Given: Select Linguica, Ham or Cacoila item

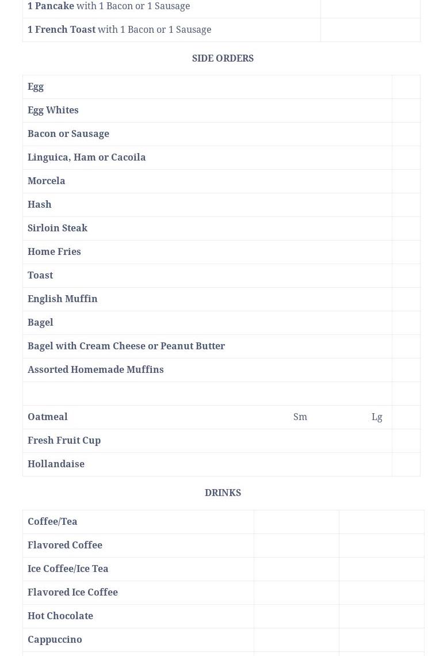Looking at the screenshot, I should pos(86,157).
